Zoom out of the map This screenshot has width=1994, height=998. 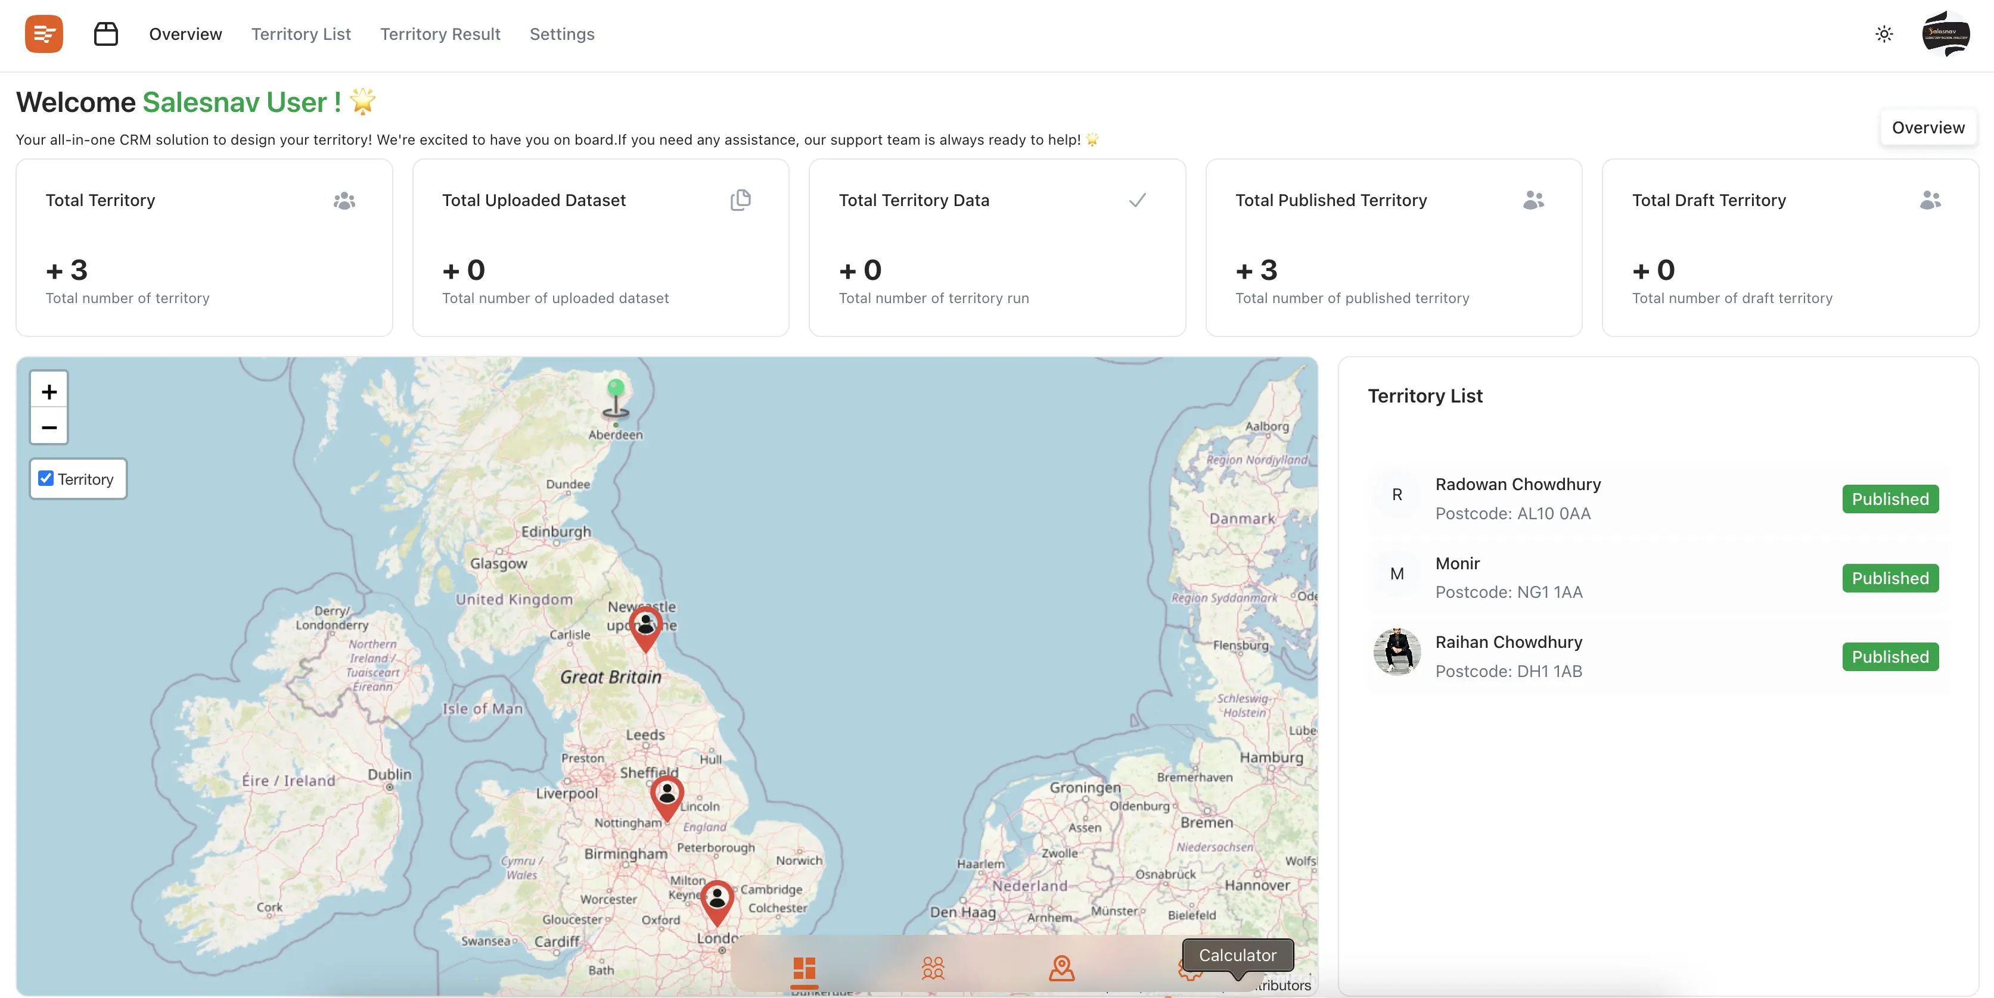[49, 427]
